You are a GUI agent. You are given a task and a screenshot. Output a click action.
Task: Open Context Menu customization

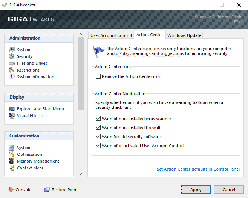[31, 168]
